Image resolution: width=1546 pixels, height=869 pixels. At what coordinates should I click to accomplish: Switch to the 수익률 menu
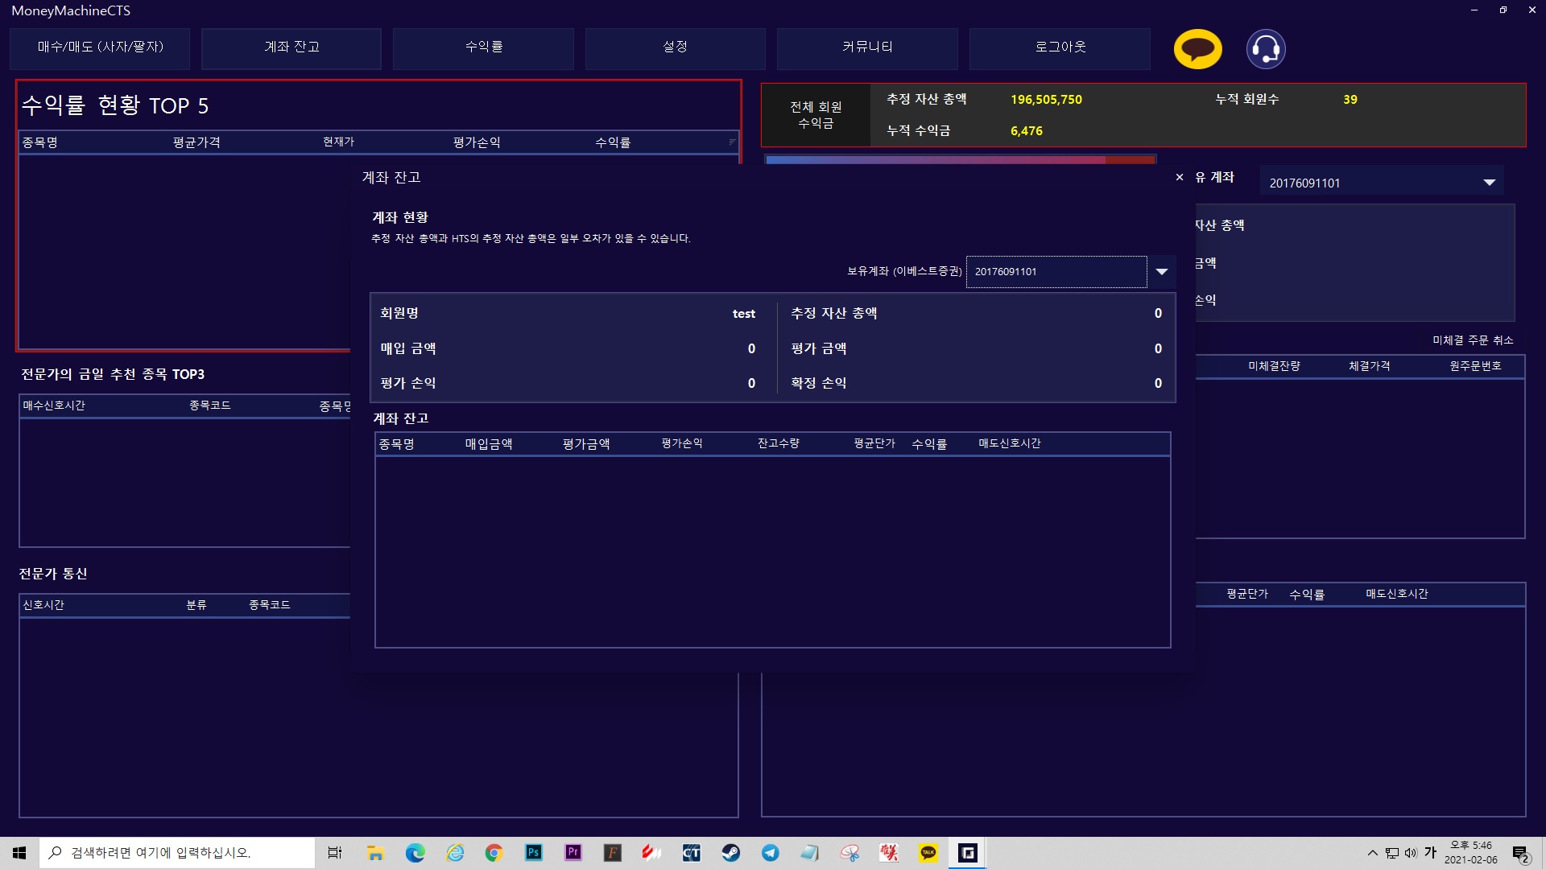coord(483,47)
